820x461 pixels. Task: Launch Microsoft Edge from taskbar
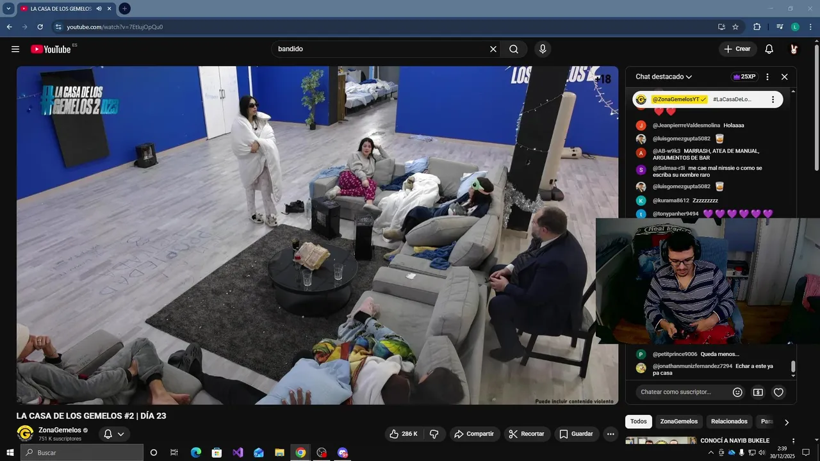click(x=196, y=453)
